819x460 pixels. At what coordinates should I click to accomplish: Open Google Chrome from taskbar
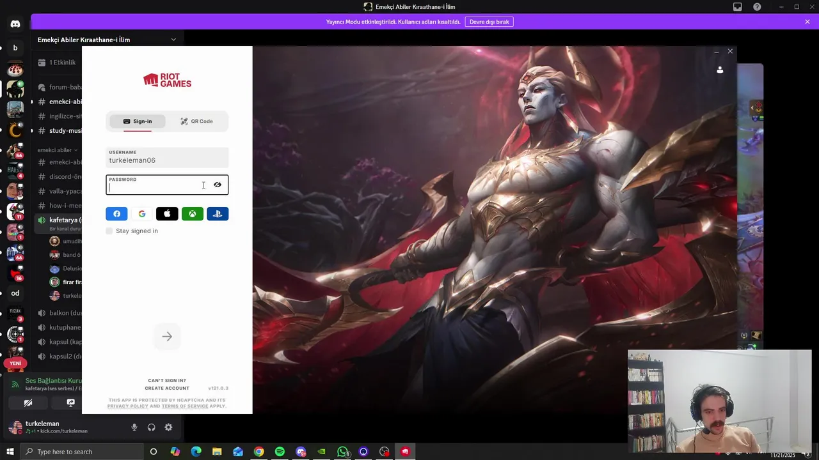(258, 452)
